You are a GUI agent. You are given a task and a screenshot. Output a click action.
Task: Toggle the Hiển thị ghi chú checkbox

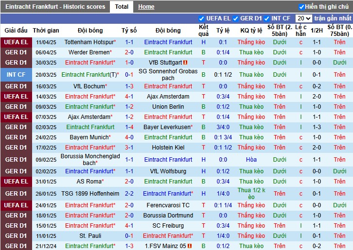301,7
